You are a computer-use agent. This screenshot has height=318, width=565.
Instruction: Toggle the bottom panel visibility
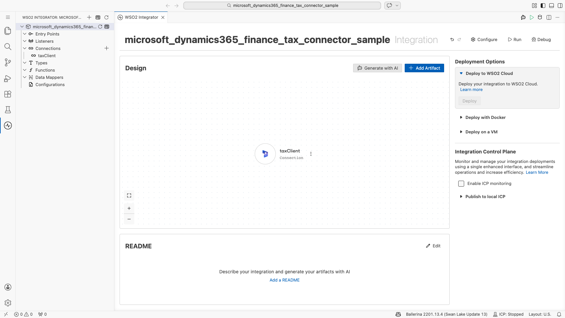552,6
